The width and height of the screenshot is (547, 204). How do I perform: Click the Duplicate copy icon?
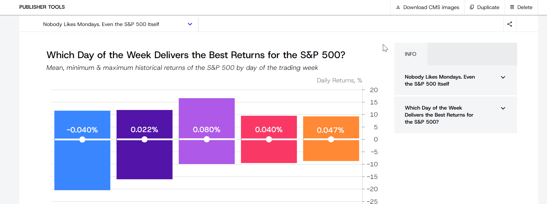tap(472, 7)
